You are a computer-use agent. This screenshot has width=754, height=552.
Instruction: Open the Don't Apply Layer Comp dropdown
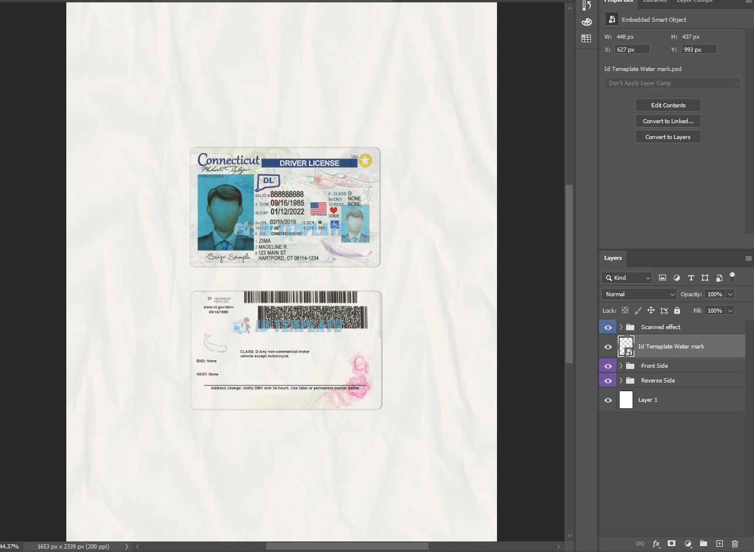pyautogui.click(x=672, y=83)
